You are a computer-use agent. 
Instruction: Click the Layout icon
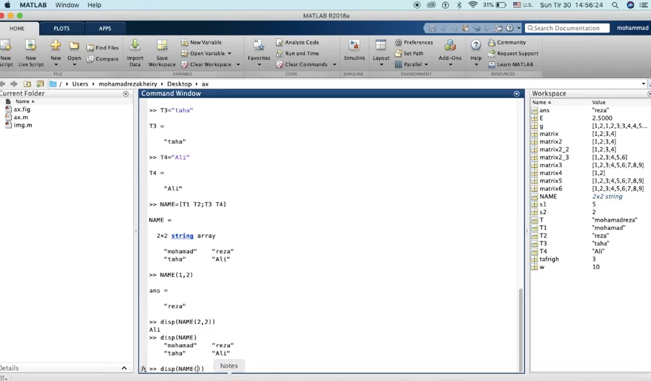(381, 45)
